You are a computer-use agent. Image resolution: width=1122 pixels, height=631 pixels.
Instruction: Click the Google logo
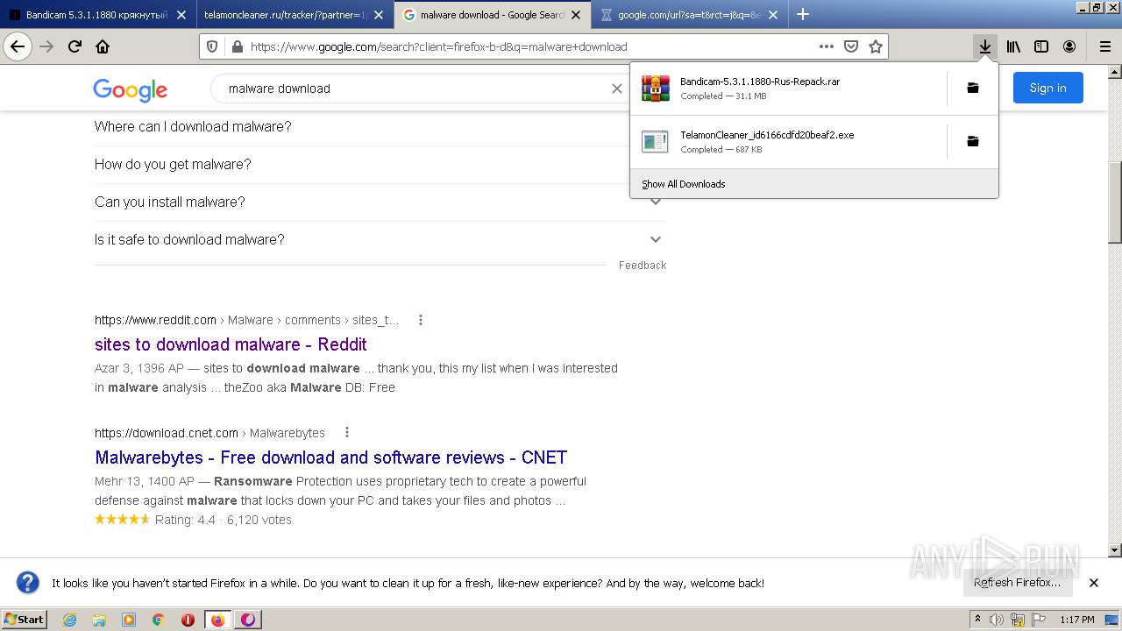pos(130,89)
